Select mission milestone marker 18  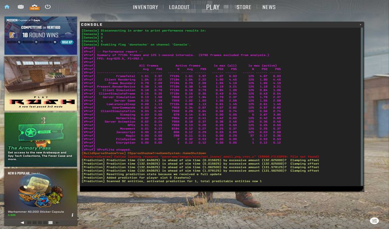pyautogui.click(x=55, y=42)
